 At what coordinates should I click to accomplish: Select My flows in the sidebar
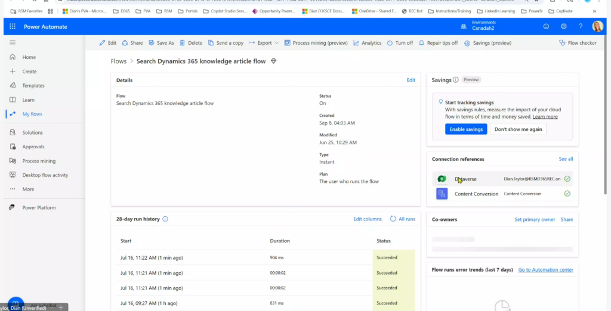[32, 114]
